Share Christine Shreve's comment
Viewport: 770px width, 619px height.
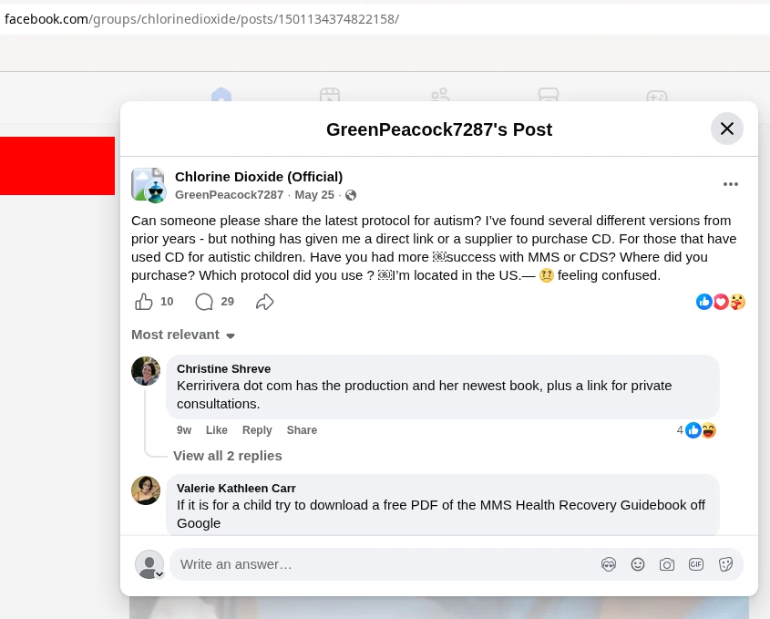(302, 430)
